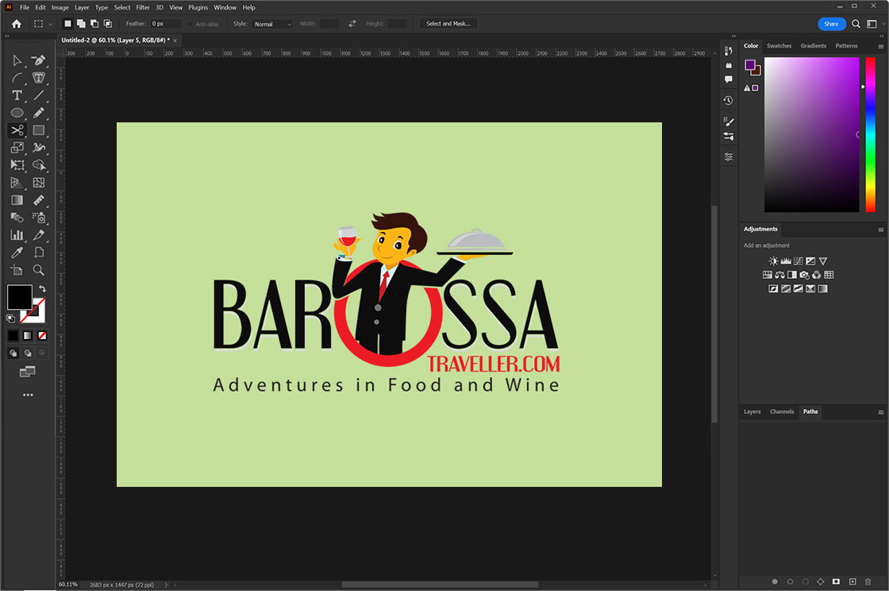889x591 pixels.
Task: Switch to the Swatches tab
Action: point(779,46)
